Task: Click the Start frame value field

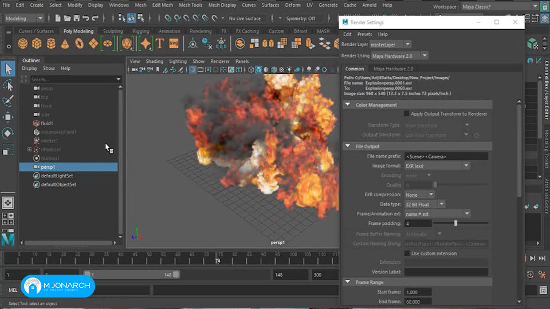Action: 418,292
